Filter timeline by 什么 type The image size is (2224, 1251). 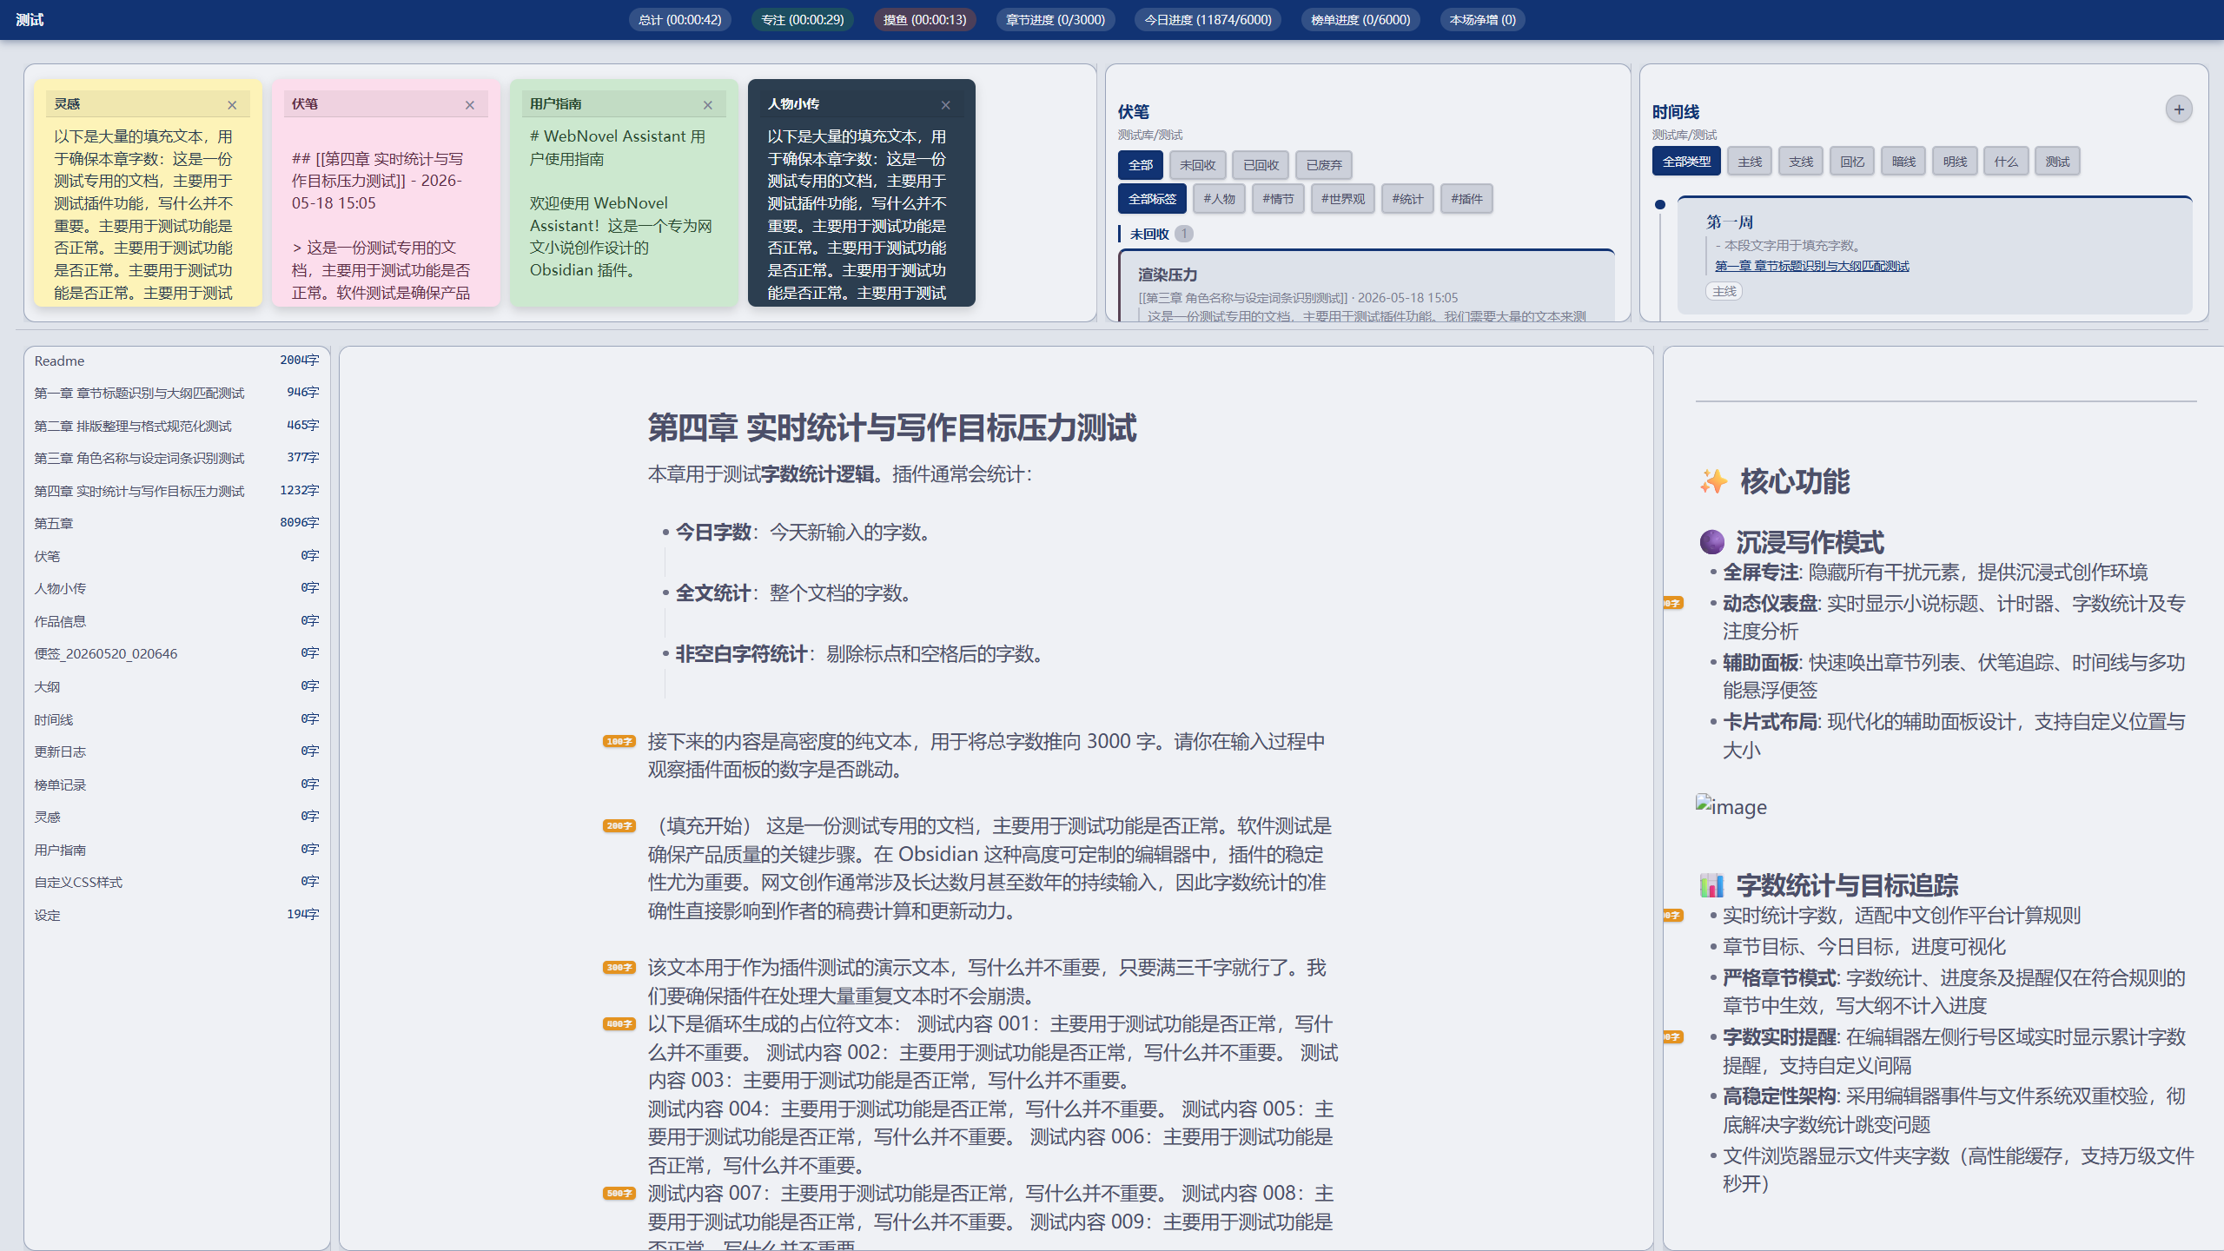(2006, 162)
